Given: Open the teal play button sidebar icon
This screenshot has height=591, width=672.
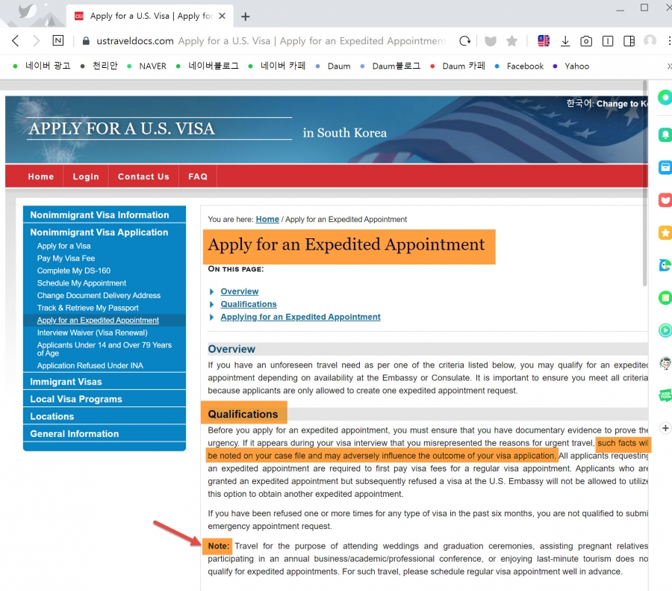Looking at the screenshot, I should [x=665, y=330].
